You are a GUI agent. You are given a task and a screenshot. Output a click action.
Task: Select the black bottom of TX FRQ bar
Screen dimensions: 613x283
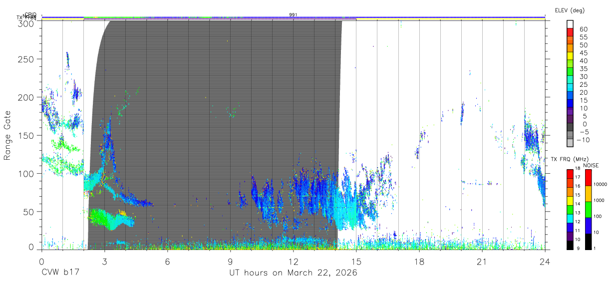click(x=570, y=245)
